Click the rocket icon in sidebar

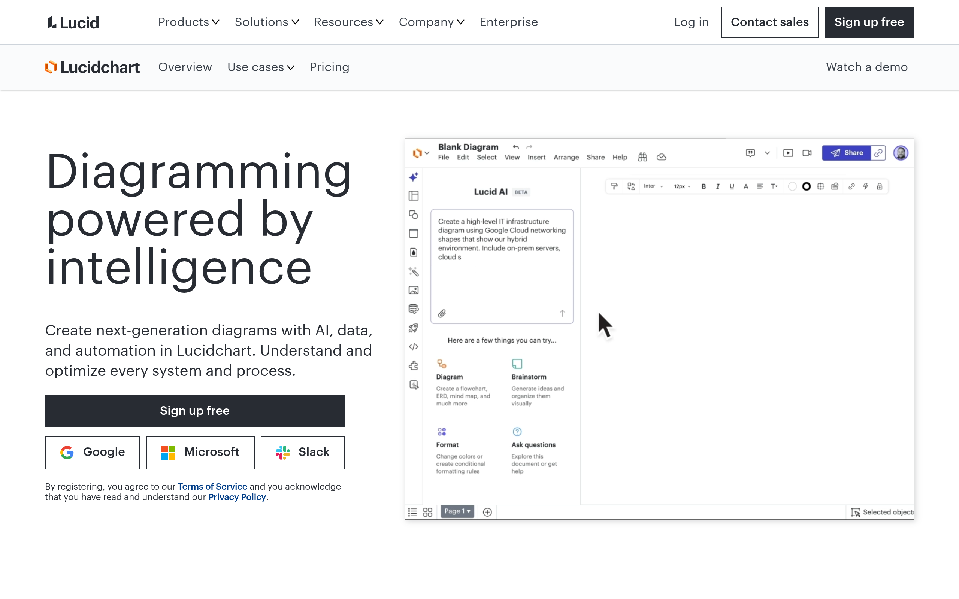tap(413, 328)
